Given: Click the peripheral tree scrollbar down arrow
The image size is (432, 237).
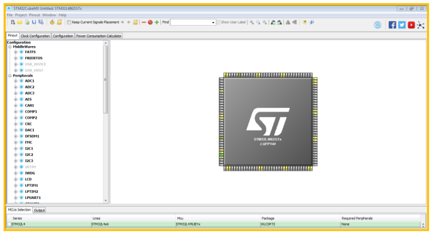Looking at the screenshot, I should pos(106,201).
